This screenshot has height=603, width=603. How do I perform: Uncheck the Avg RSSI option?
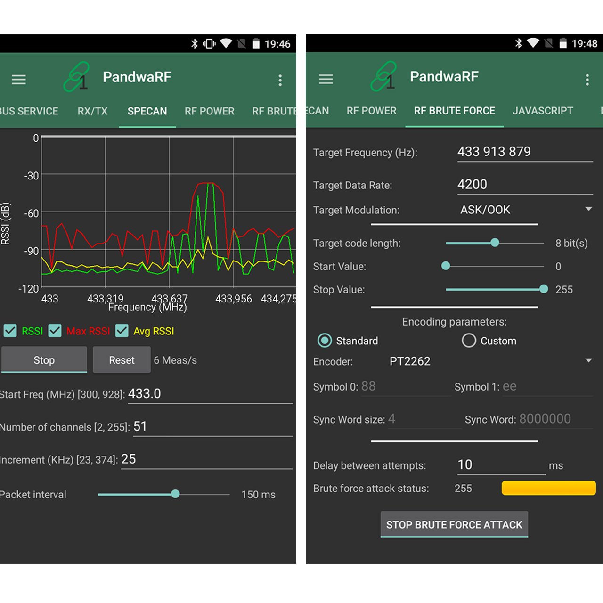point(122,331)
